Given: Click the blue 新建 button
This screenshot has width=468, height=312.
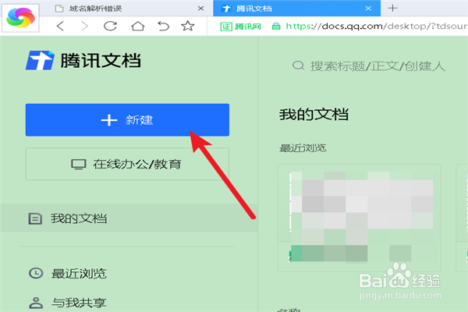Looking at the screenshot, I should pyautogui.click(x=127, y=120).
